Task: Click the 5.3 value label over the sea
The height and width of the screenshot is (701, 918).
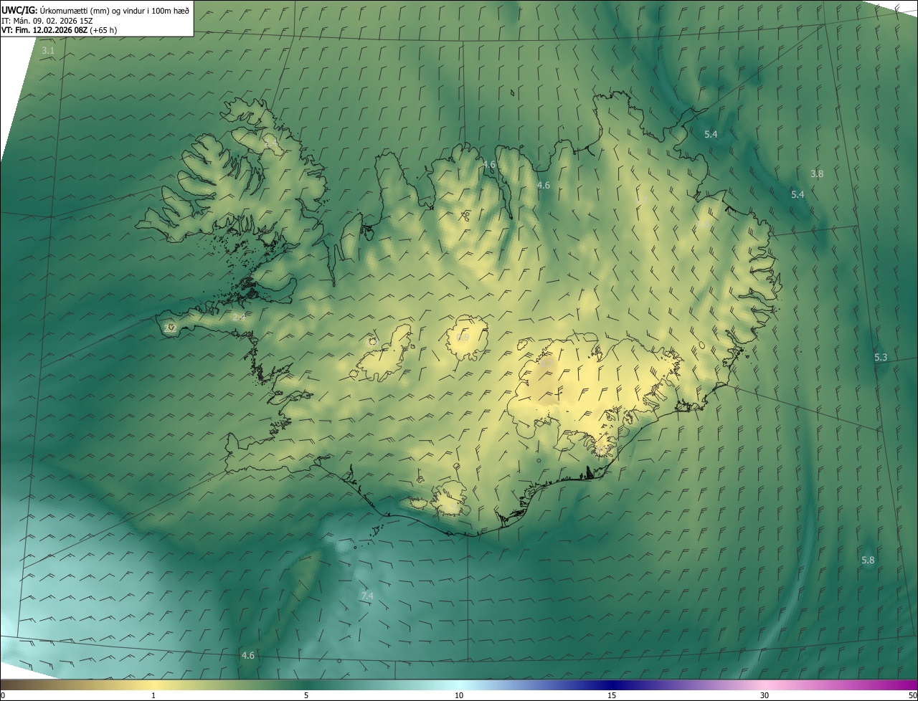Action: pyautogui.click(x=881, y=357)
